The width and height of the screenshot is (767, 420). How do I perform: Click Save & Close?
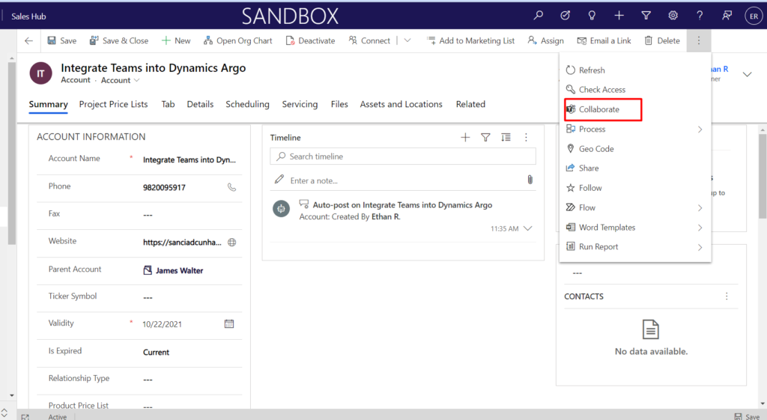(119, 40)
